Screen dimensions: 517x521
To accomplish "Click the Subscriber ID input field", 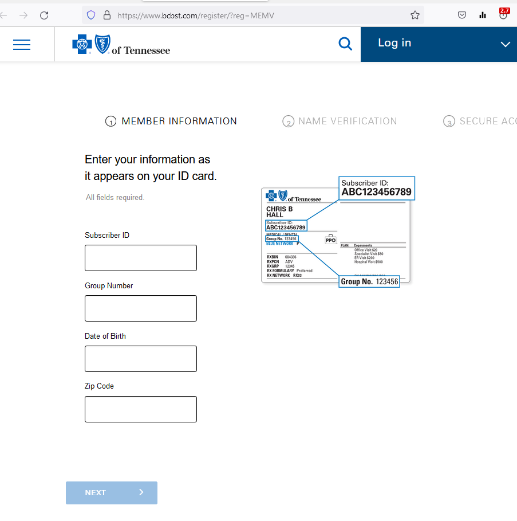I will pos(140,257).
